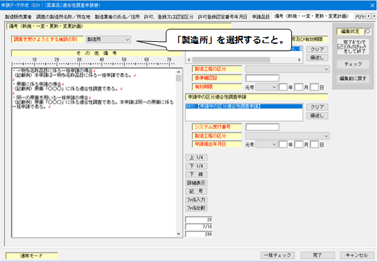Click field showing value 20
The height and width of the screenshot is (262, 377).
coord(199,220)
